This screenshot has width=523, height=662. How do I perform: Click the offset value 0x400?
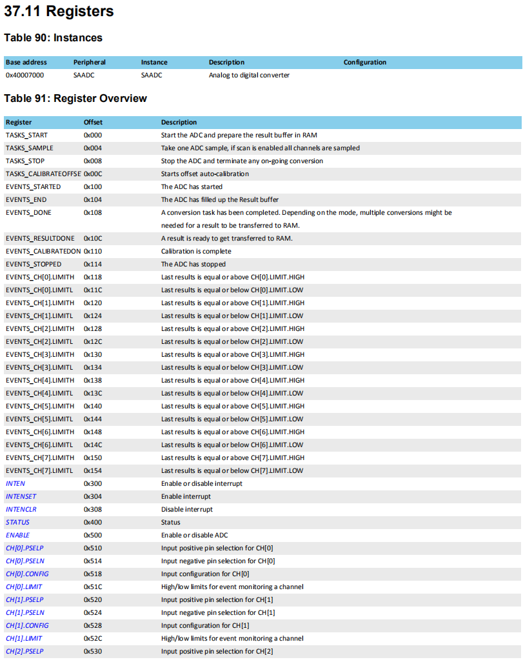click(92, 522)
